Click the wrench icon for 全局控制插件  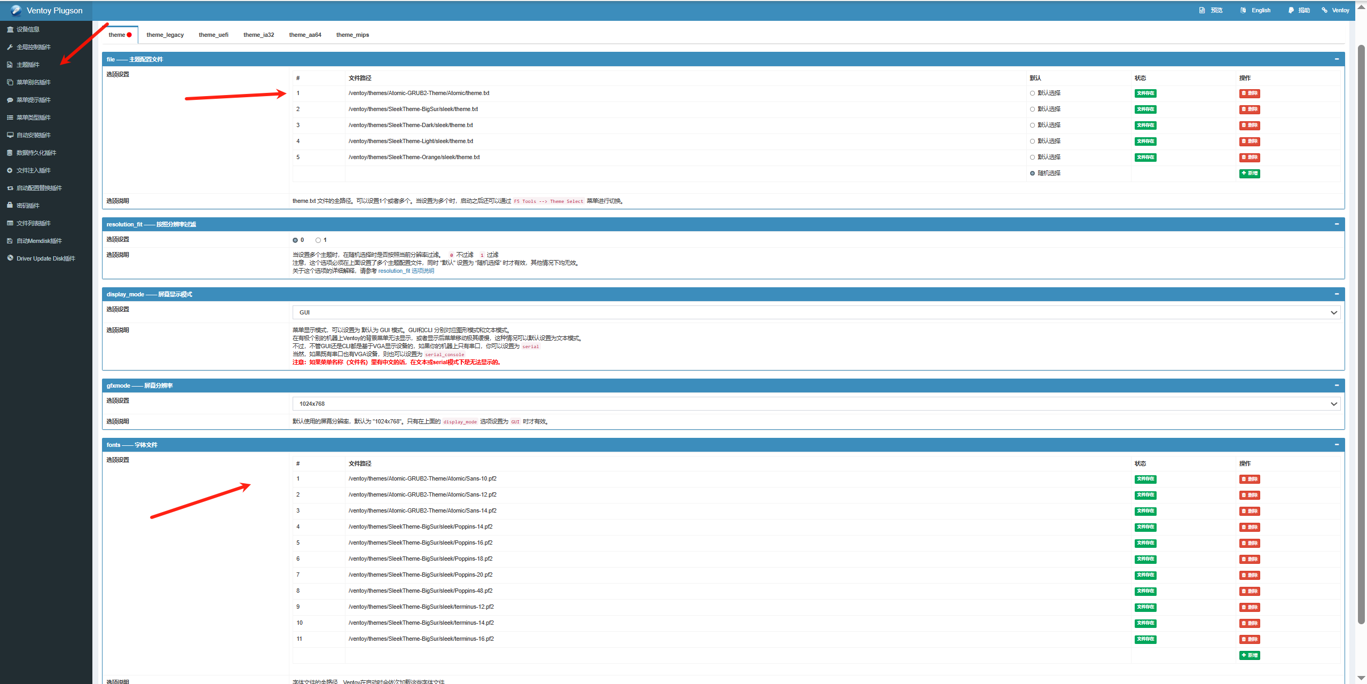10,47
